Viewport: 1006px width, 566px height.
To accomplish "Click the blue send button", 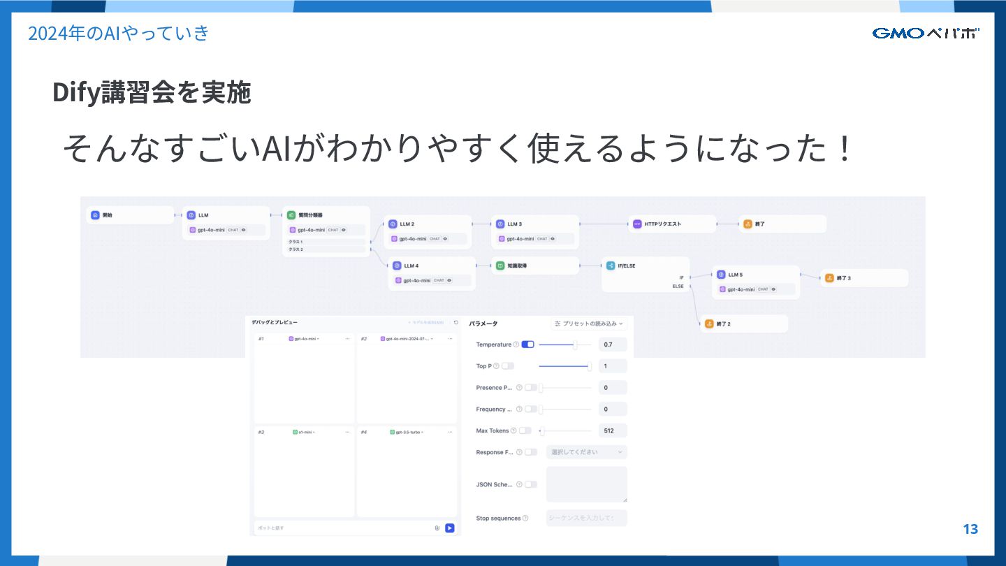I will pos(450,528).
